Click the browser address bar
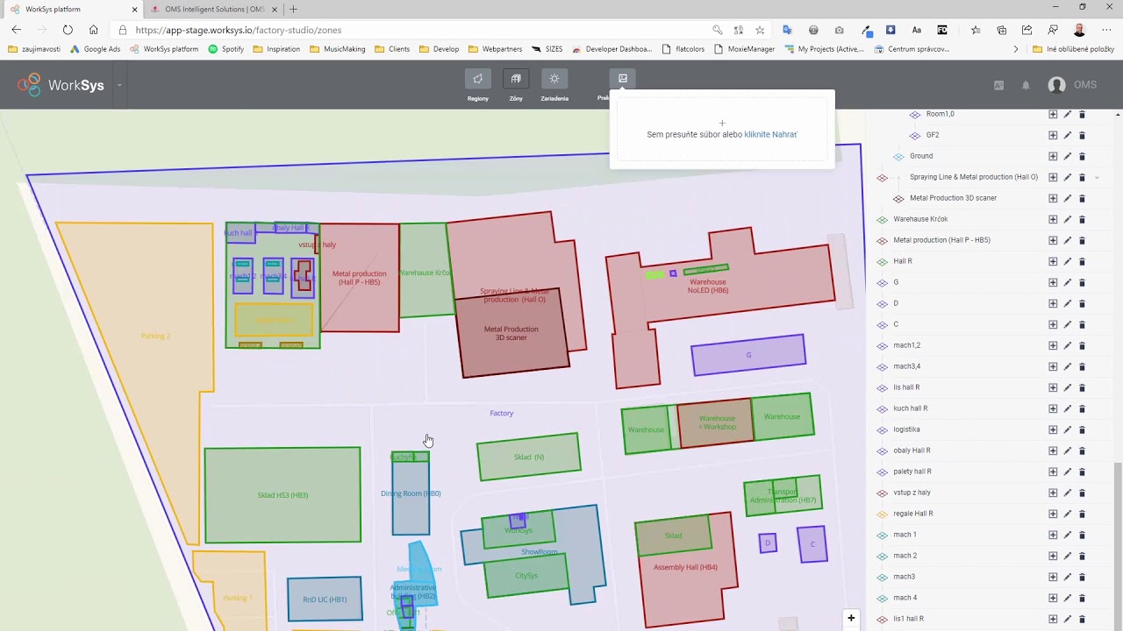The width and height of the screenshot is (1123, 631). 421,30
